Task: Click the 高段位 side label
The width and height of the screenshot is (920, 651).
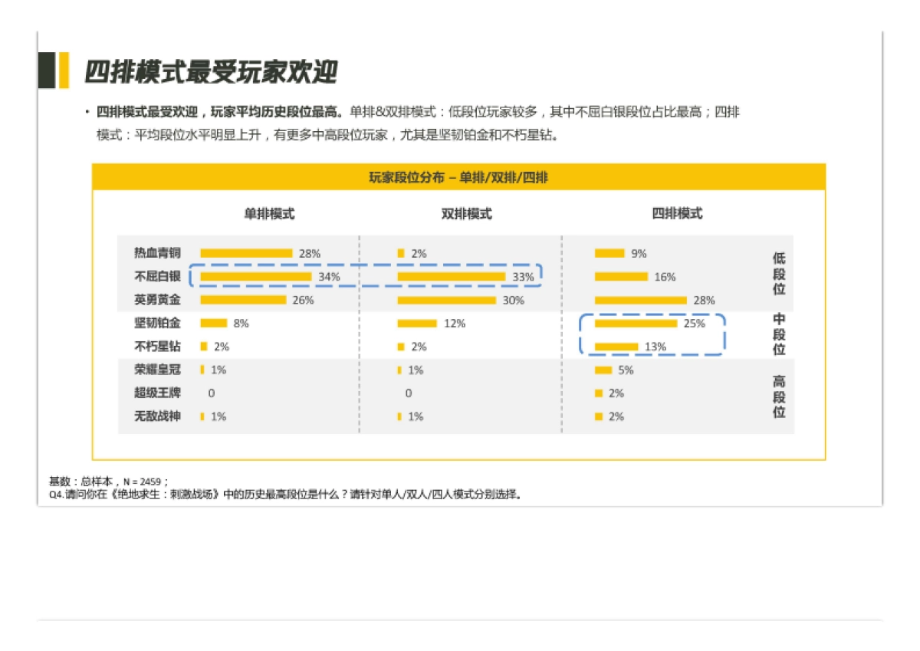Action: tap(779, 396)
